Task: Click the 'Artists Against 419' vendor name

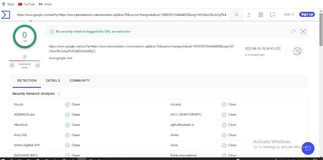Action: point(27,145)
